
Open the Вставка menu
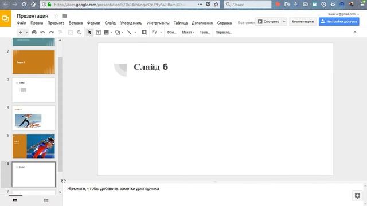pos(76,23)
